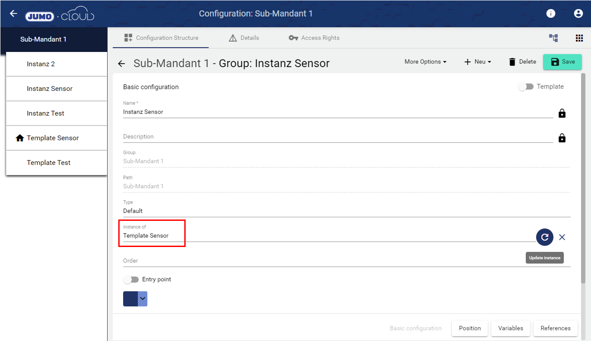Click the tree structure view icon
The width and height of the screenshot is (591, 341).
553,38
